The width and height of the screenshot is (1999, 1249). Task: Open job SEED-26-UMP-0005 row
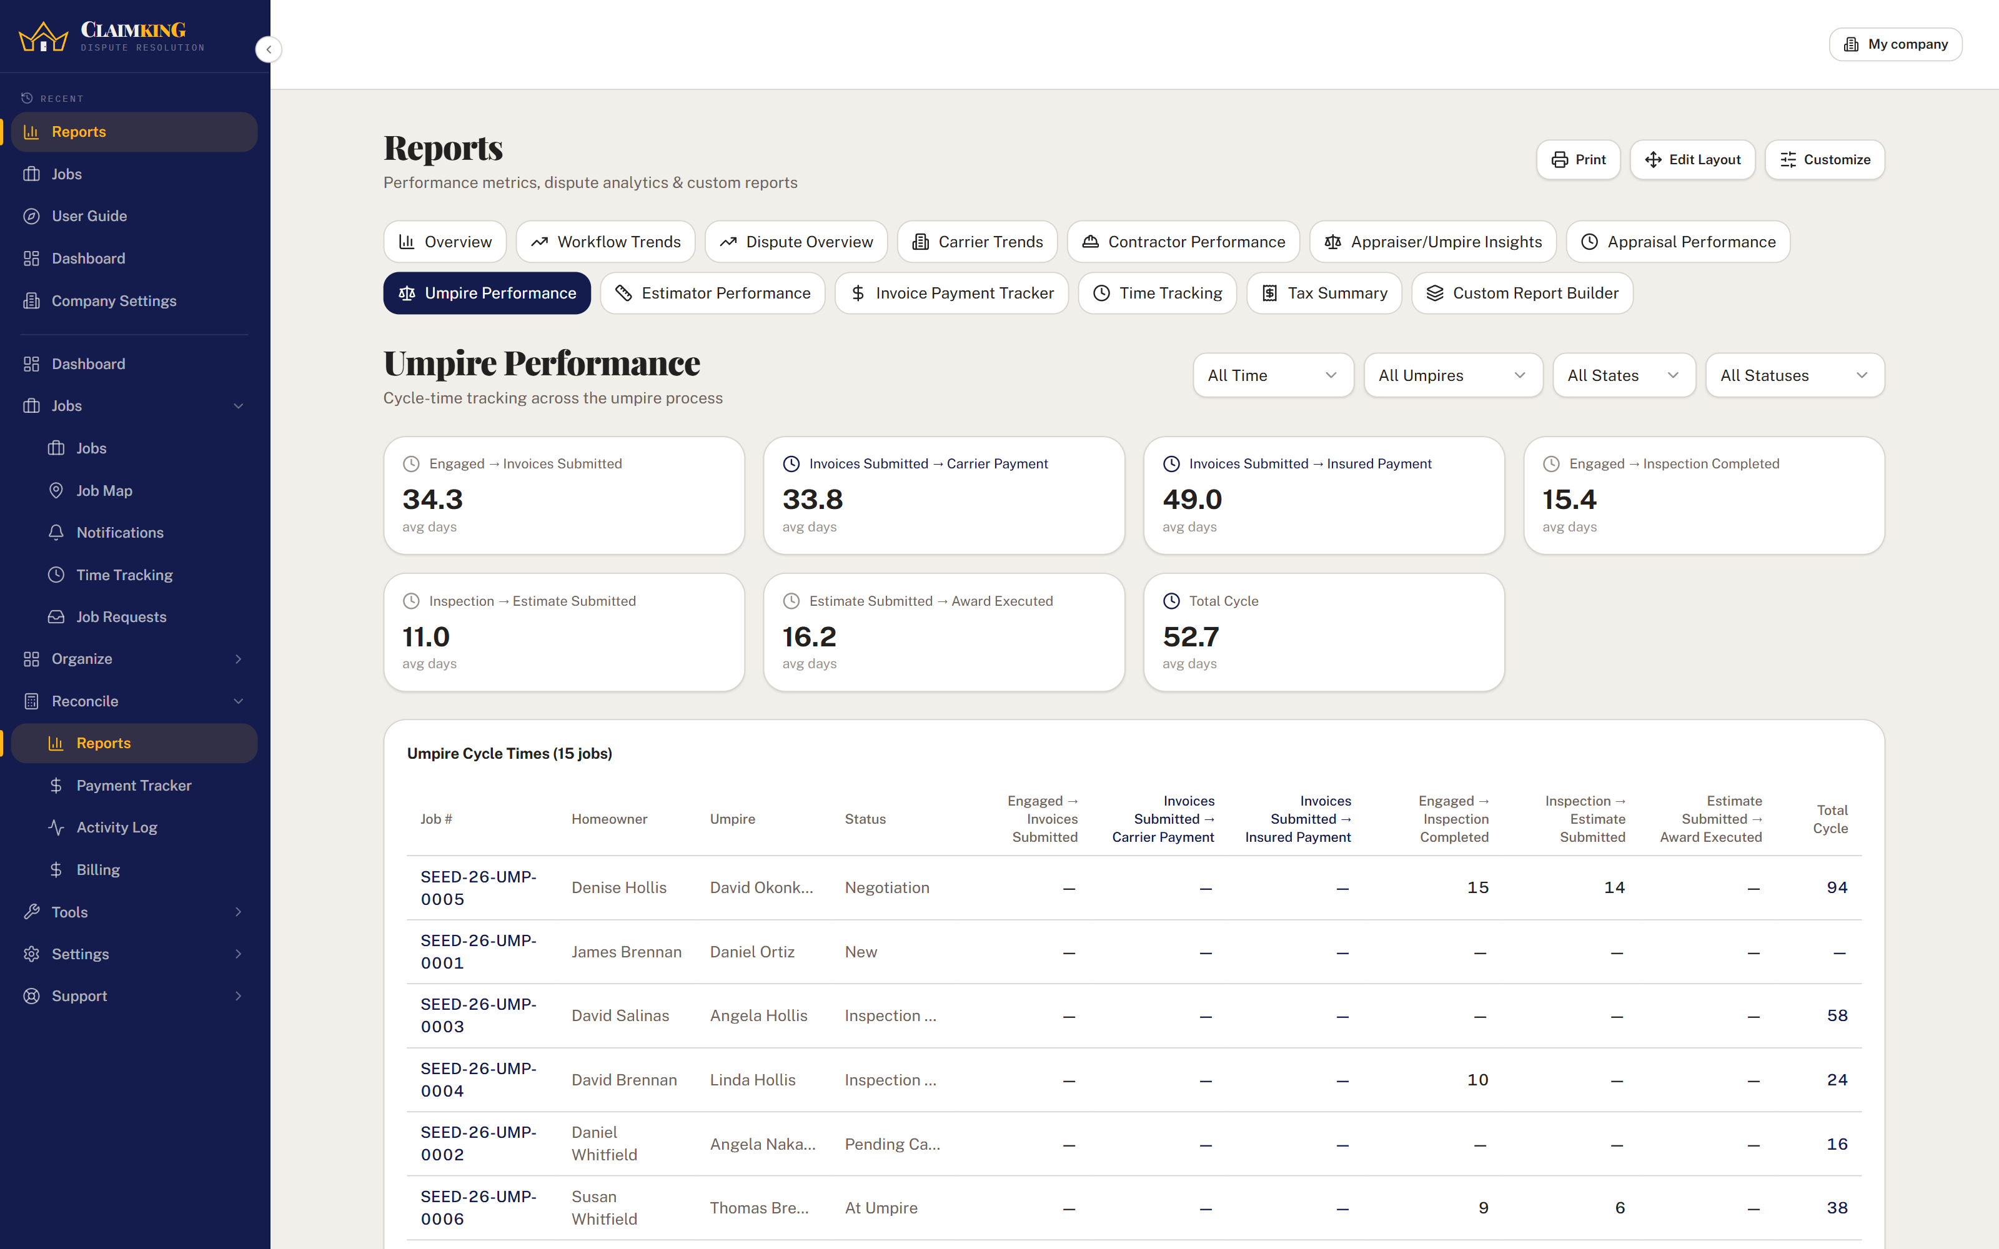1134,888
